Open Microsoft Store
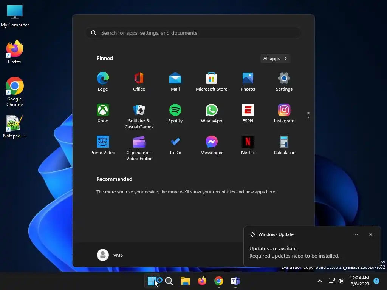This screenshot has height=290, width=387. 212,82
